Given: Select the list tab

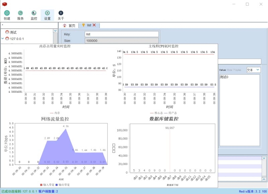Looking at the screenshot, I should pyautogui.click(x=89, y=25).
